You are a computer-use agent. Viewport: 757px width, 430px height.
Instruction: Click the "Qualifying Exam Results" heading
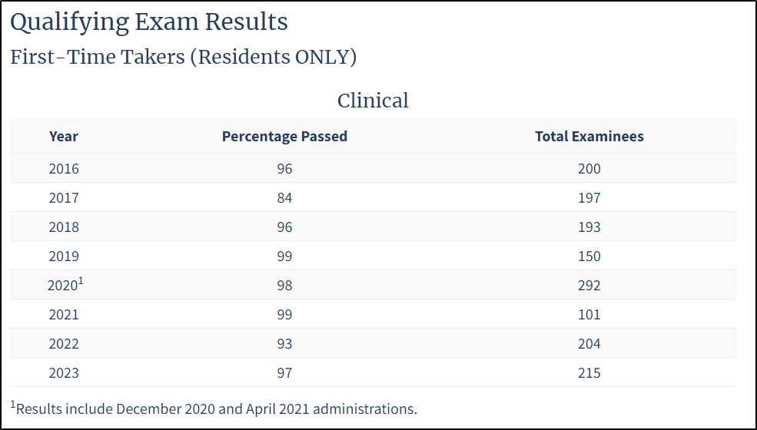pos(149,22)
